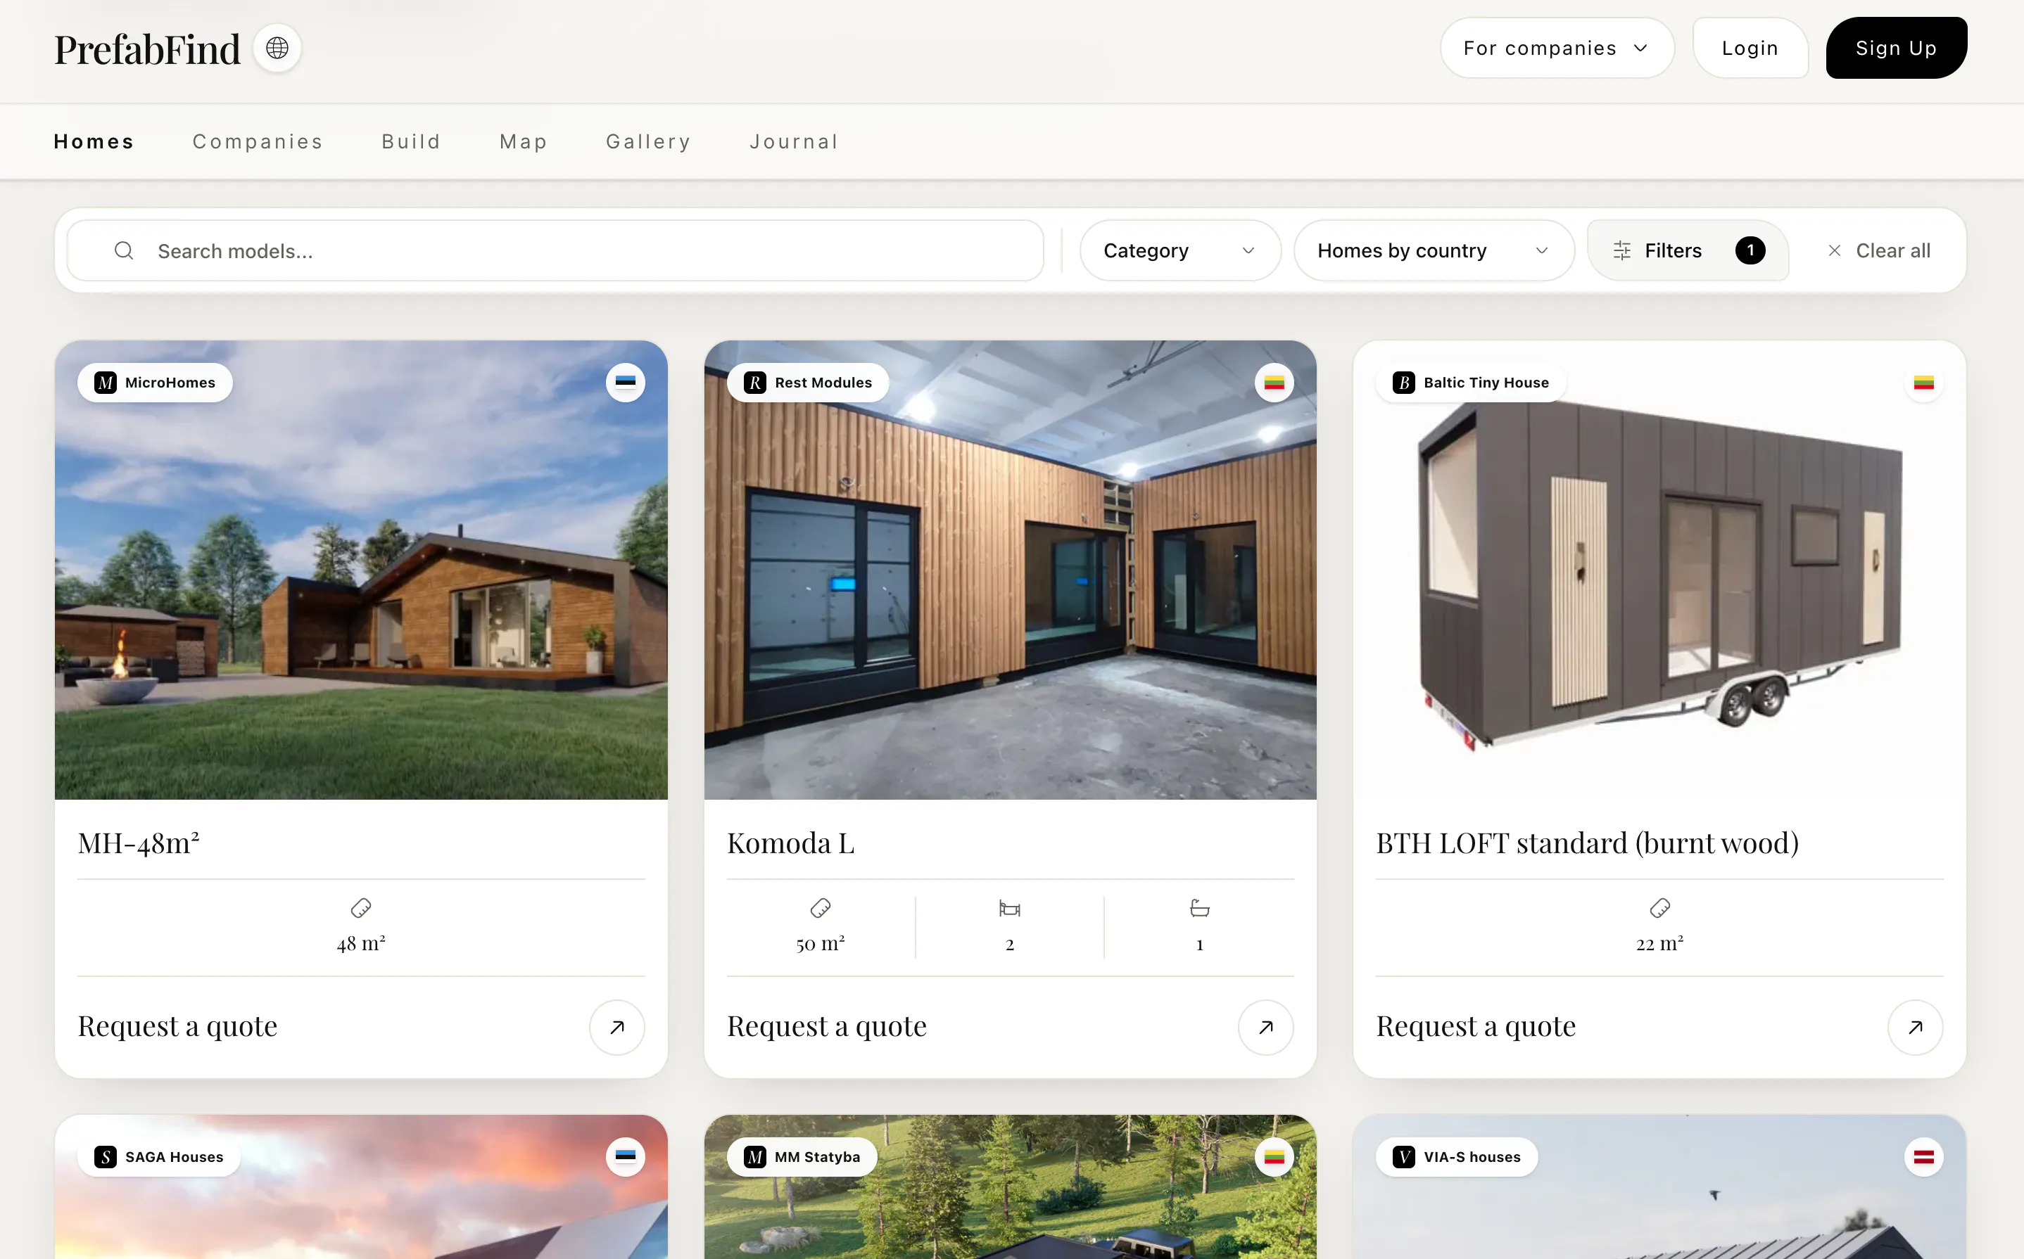Click Latvian flag on VIA-S houses card
The width and height of the screenshot is (2024, 1259).
point(1924,1156)
